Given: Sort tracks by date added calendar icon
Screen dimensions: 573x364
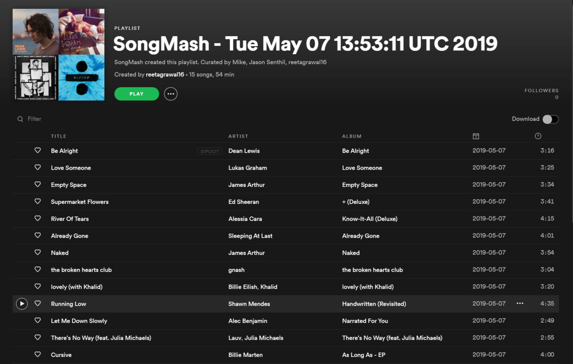Looking at the screenshot, I should click(x=476, y=136).
